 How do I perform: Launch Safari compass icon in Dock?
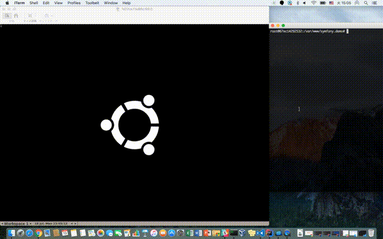[29, 233]
